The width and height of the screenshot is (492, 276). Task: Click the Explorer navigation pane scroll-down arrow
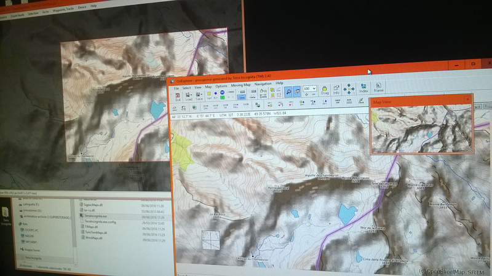point(76,265)
